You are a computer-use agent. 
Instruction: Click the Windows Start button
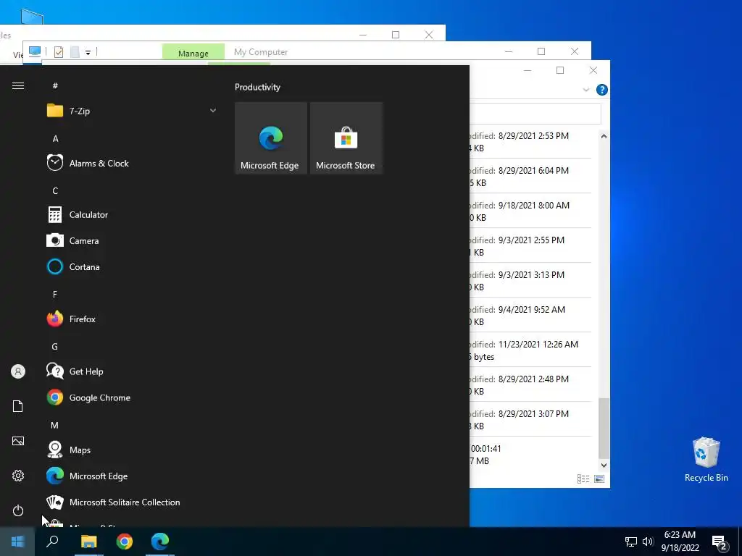[x=17, y=542]
